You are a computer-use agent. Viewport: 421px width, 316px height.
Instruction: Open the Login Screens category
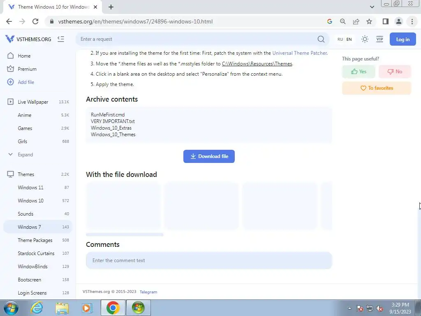tap(38, 293)
